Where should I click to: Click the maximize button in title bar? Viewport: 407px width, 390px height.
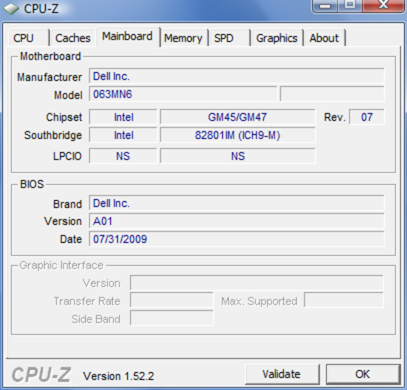tap(350, 5)
